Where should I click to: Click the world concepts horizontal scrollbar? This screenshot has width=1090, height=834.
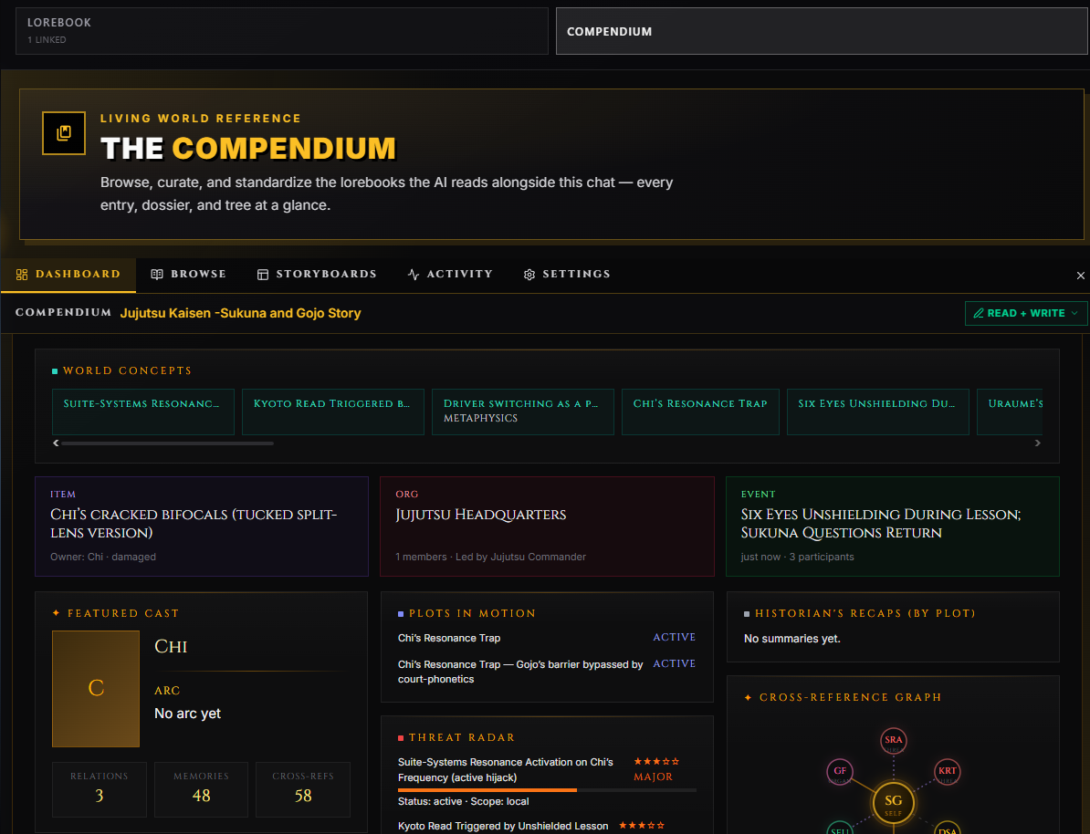click(168, 443)
